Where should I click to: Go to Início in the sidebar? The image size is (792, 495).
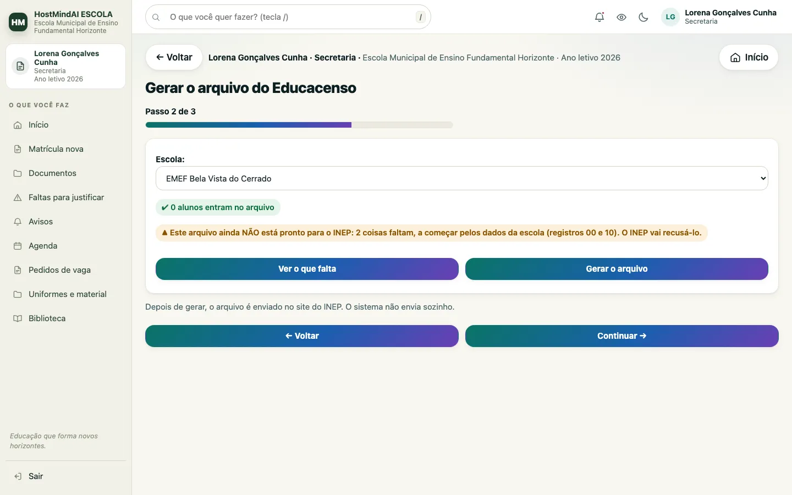(66, 125)
